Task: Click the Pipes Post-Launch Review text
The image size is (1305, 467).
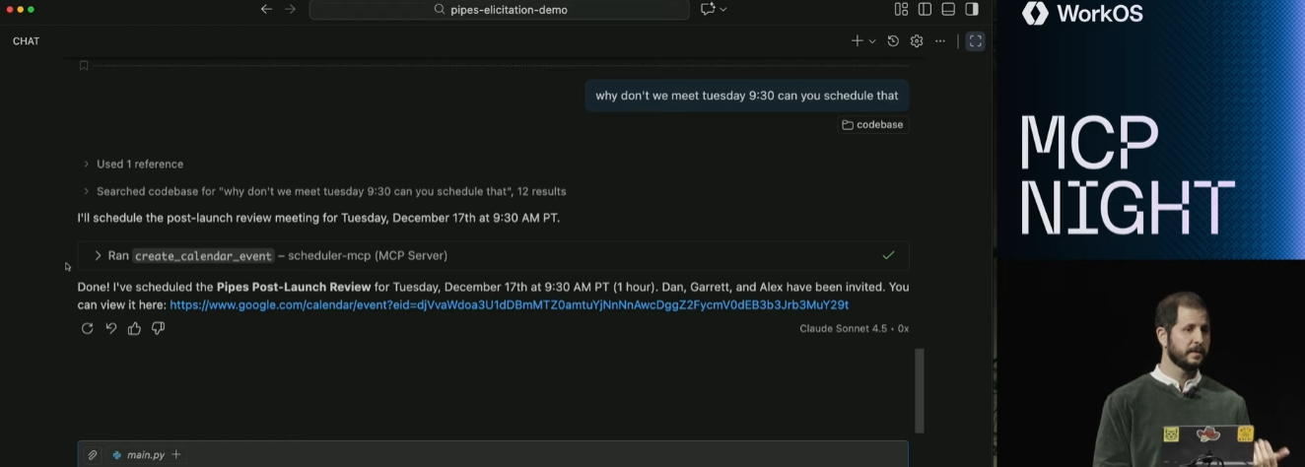Action: [294, 288]
